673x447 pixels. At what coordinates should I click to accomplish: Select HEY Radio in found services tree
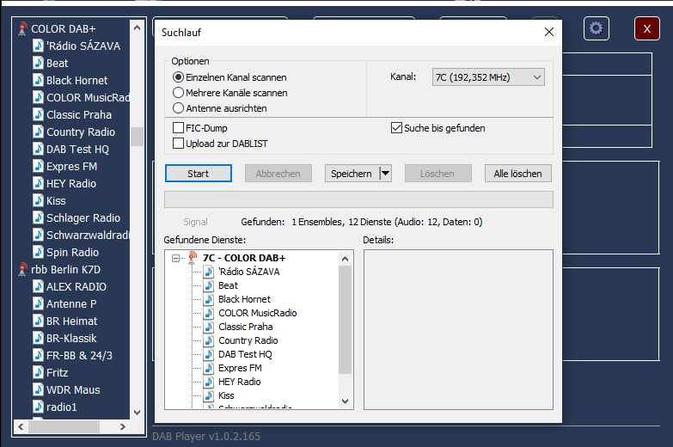point(240,382)
